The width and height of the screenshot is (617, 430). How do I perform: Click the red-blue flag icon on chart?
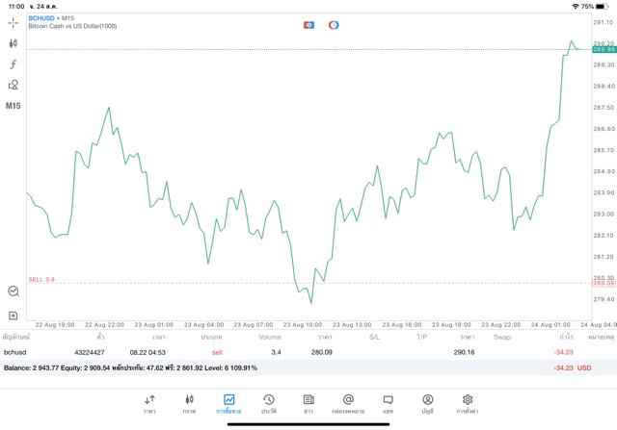(x=308, y=24)
